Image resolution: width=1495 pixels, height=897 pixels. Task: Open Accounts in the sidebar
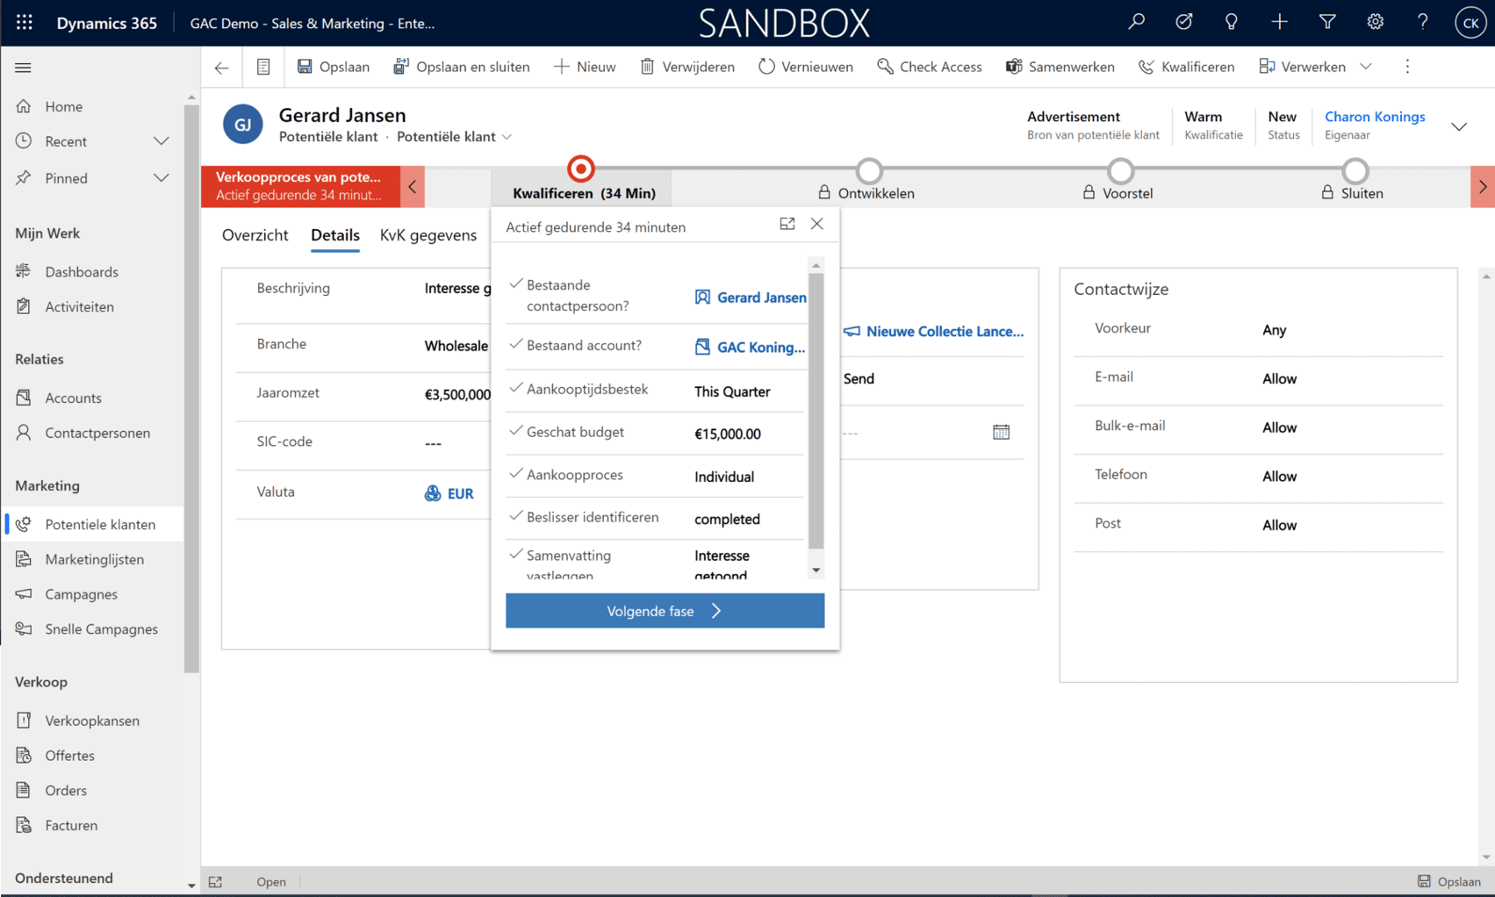(x=73, y=398)
